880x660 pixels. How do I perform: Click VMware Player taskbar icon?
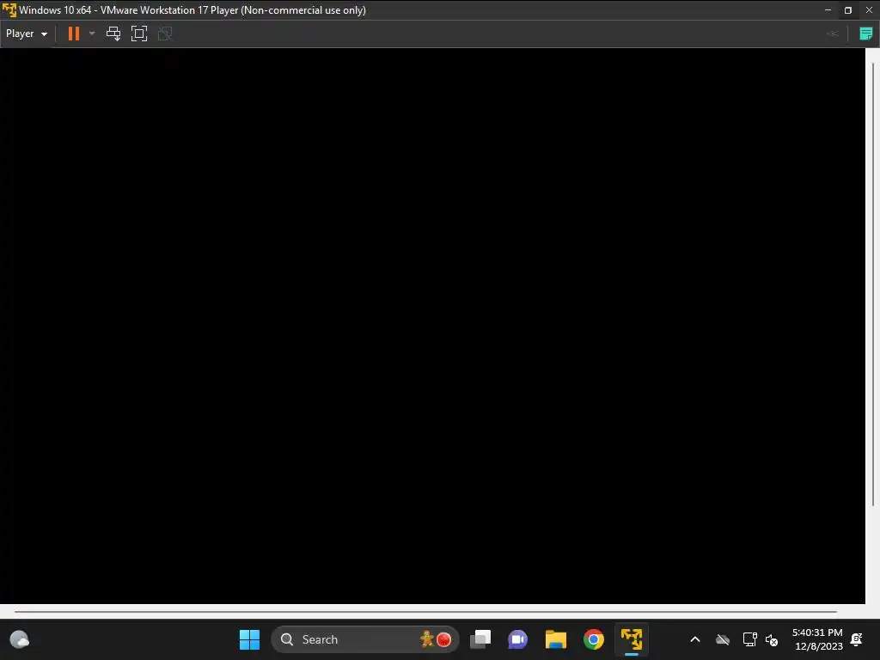tap(632, 639)
